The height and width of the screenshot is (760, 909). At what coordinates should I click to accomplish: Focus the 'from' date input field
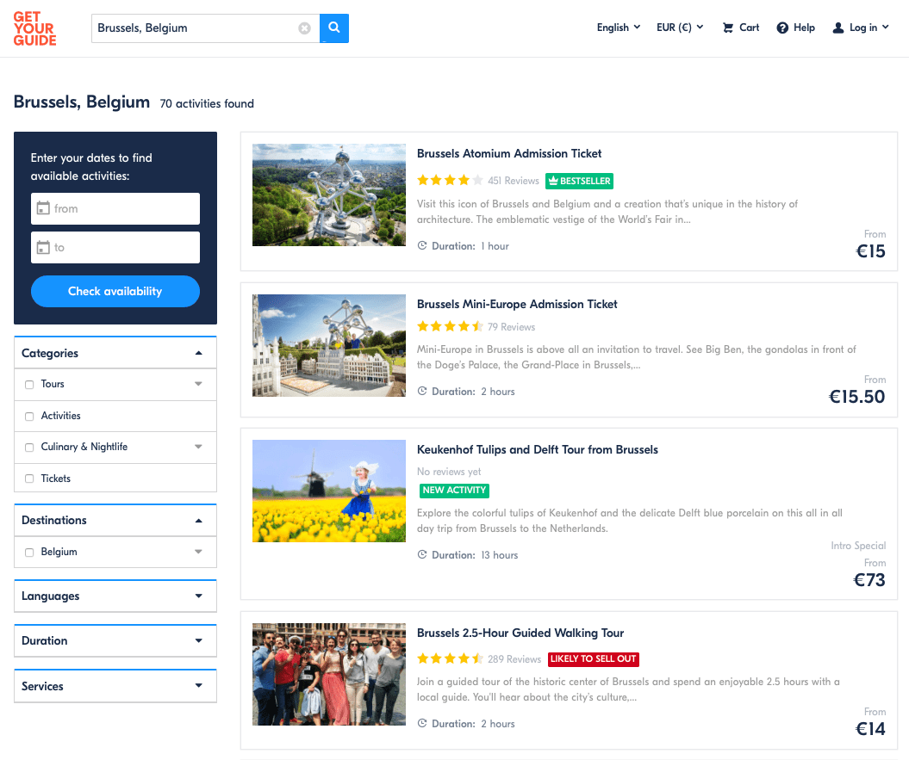115,208
